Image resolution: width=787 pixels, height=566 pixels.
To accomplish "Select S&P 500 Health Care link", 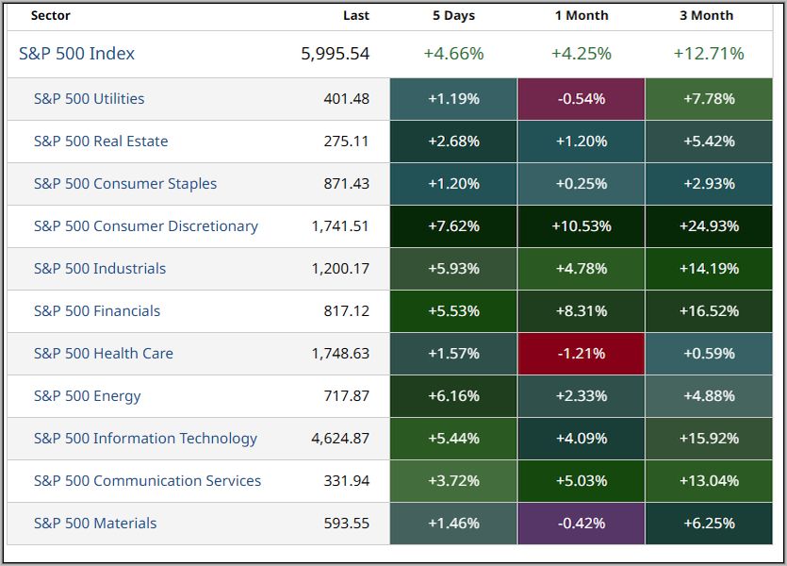I will pyautogui.click(x=103, y=354).
